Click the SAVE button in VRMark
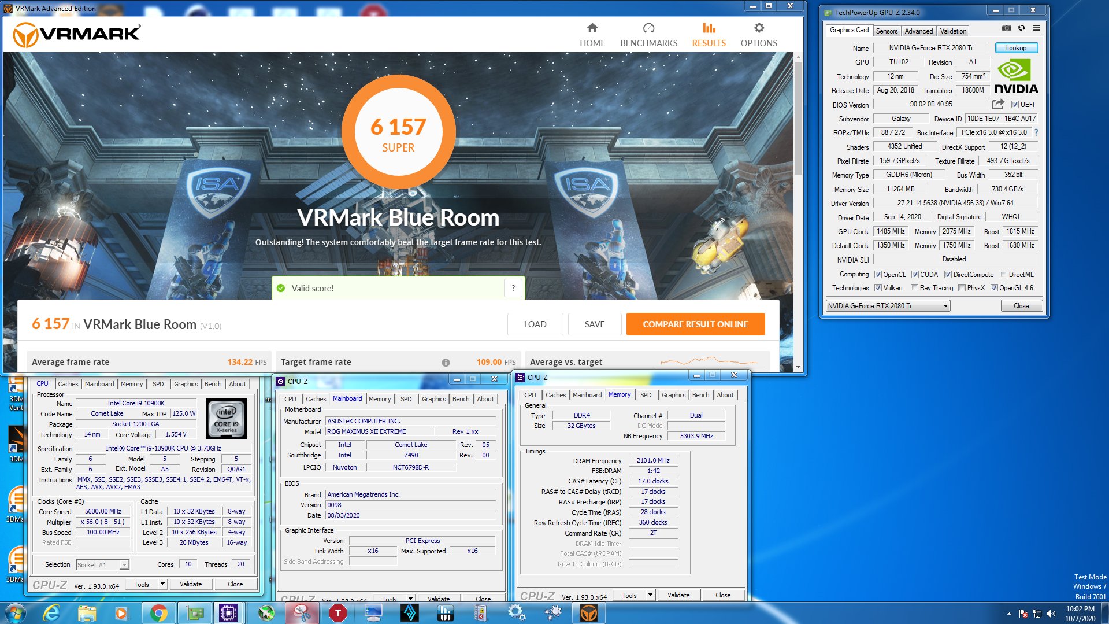 [x=595, y=324]
